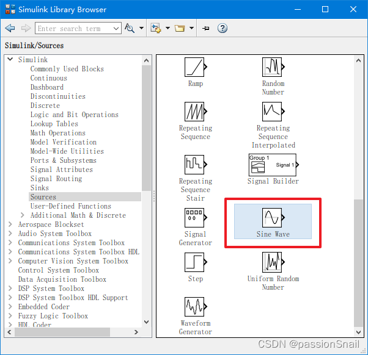
Task: Select Control System Toolbox entry
Action: pos(59,270)
